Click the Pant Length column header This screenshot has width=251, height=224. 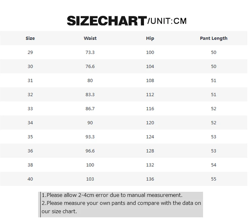pos(214,38)
